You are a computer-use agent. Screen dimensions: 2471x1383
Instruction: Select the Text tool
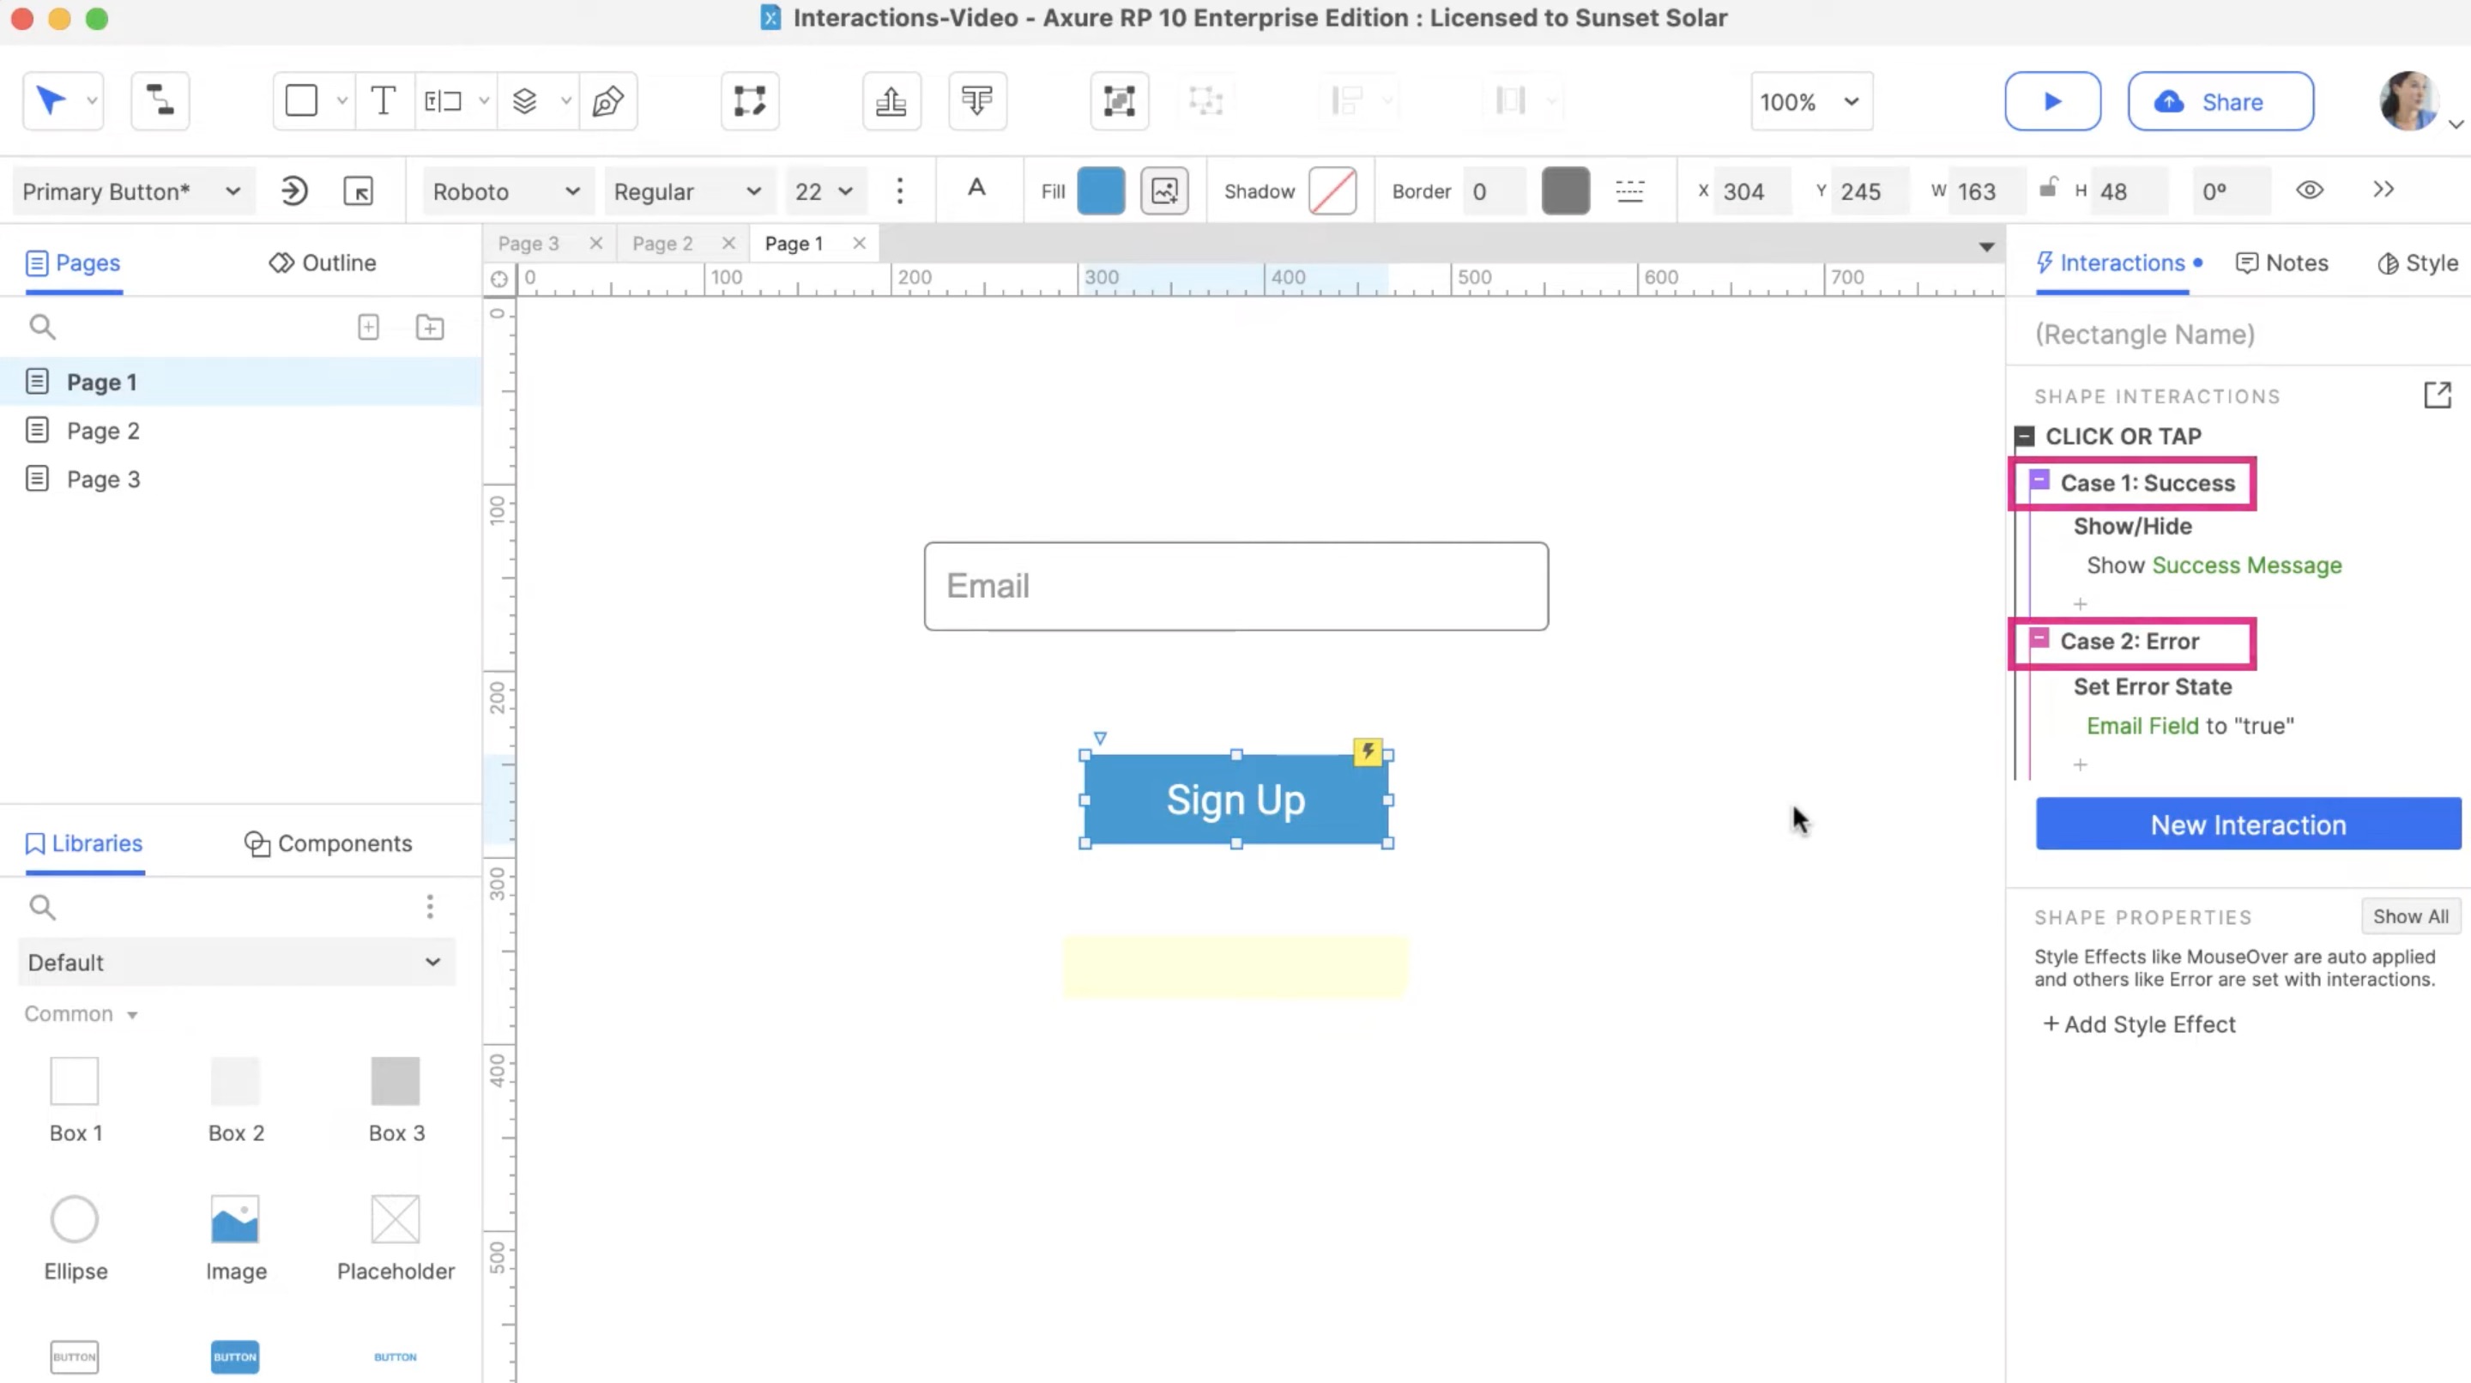383,100
